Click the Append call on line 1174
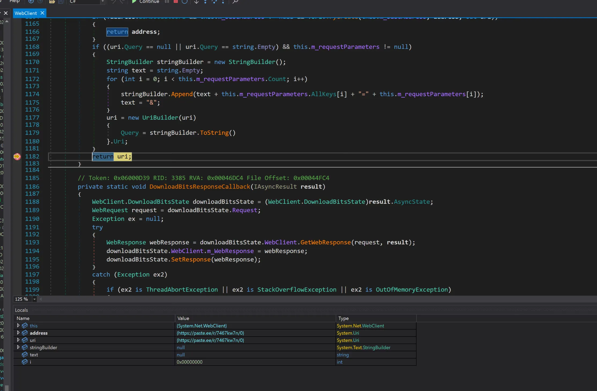597x391 pixels. click(182, 94)
